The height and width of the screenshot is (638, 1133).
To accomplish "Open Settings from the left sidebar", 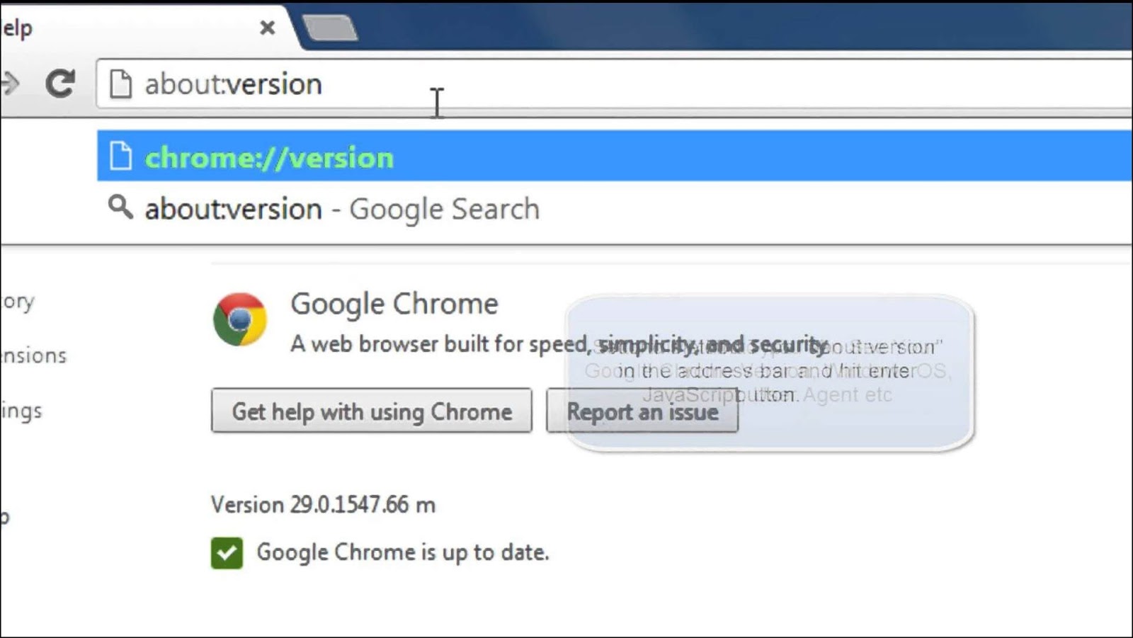I will point(21,411).
